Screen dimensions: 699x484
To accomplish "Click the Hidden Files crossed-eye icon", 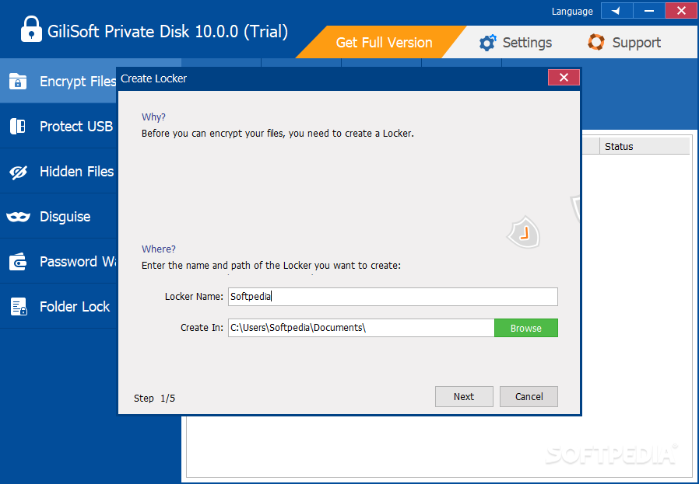I will coord(18,172).
